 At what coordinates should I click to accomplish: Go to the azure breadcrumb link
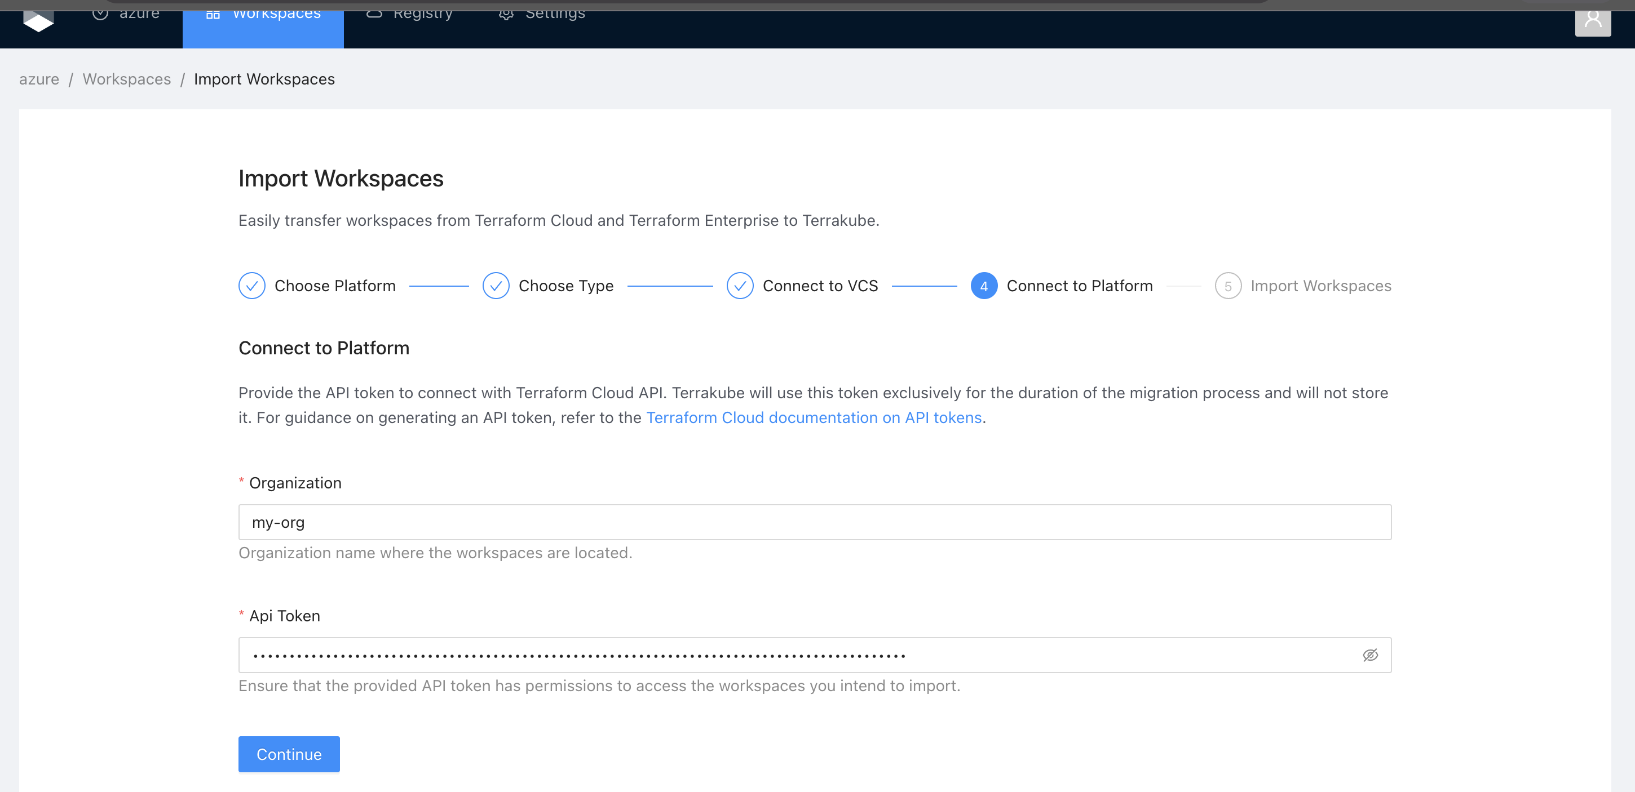(x=39, y=79)
